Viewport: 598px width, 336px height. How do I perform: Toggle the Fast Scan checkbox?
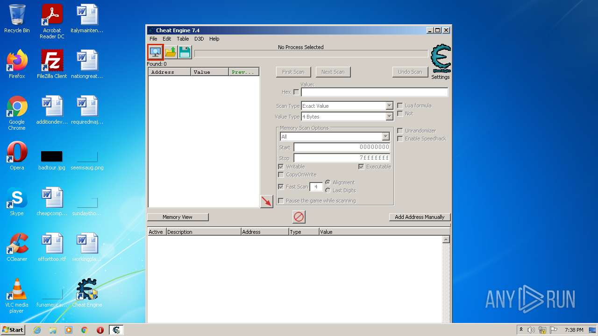[x=281, y=187]
